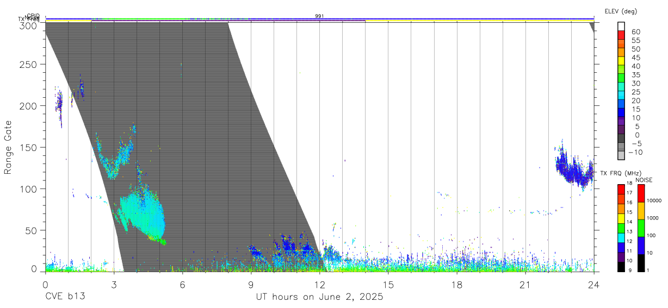The image size is (668, 308).
Task: Click the 300 tick on Range Gate axis
Action: tap(29, 26)
